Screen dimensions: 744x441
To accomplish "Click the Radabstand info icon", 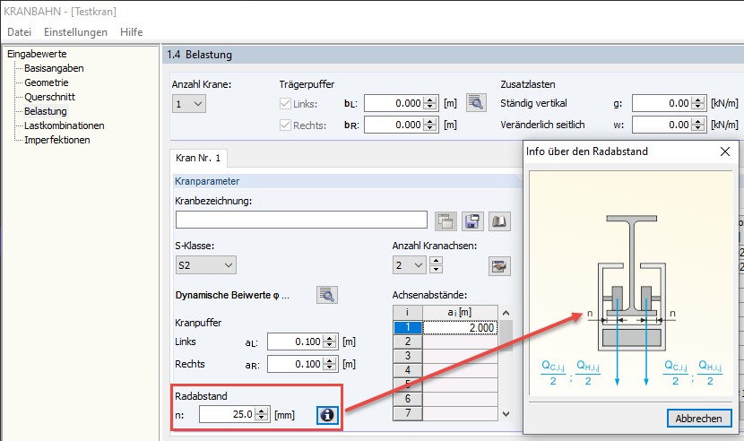I will click(327, 415).
